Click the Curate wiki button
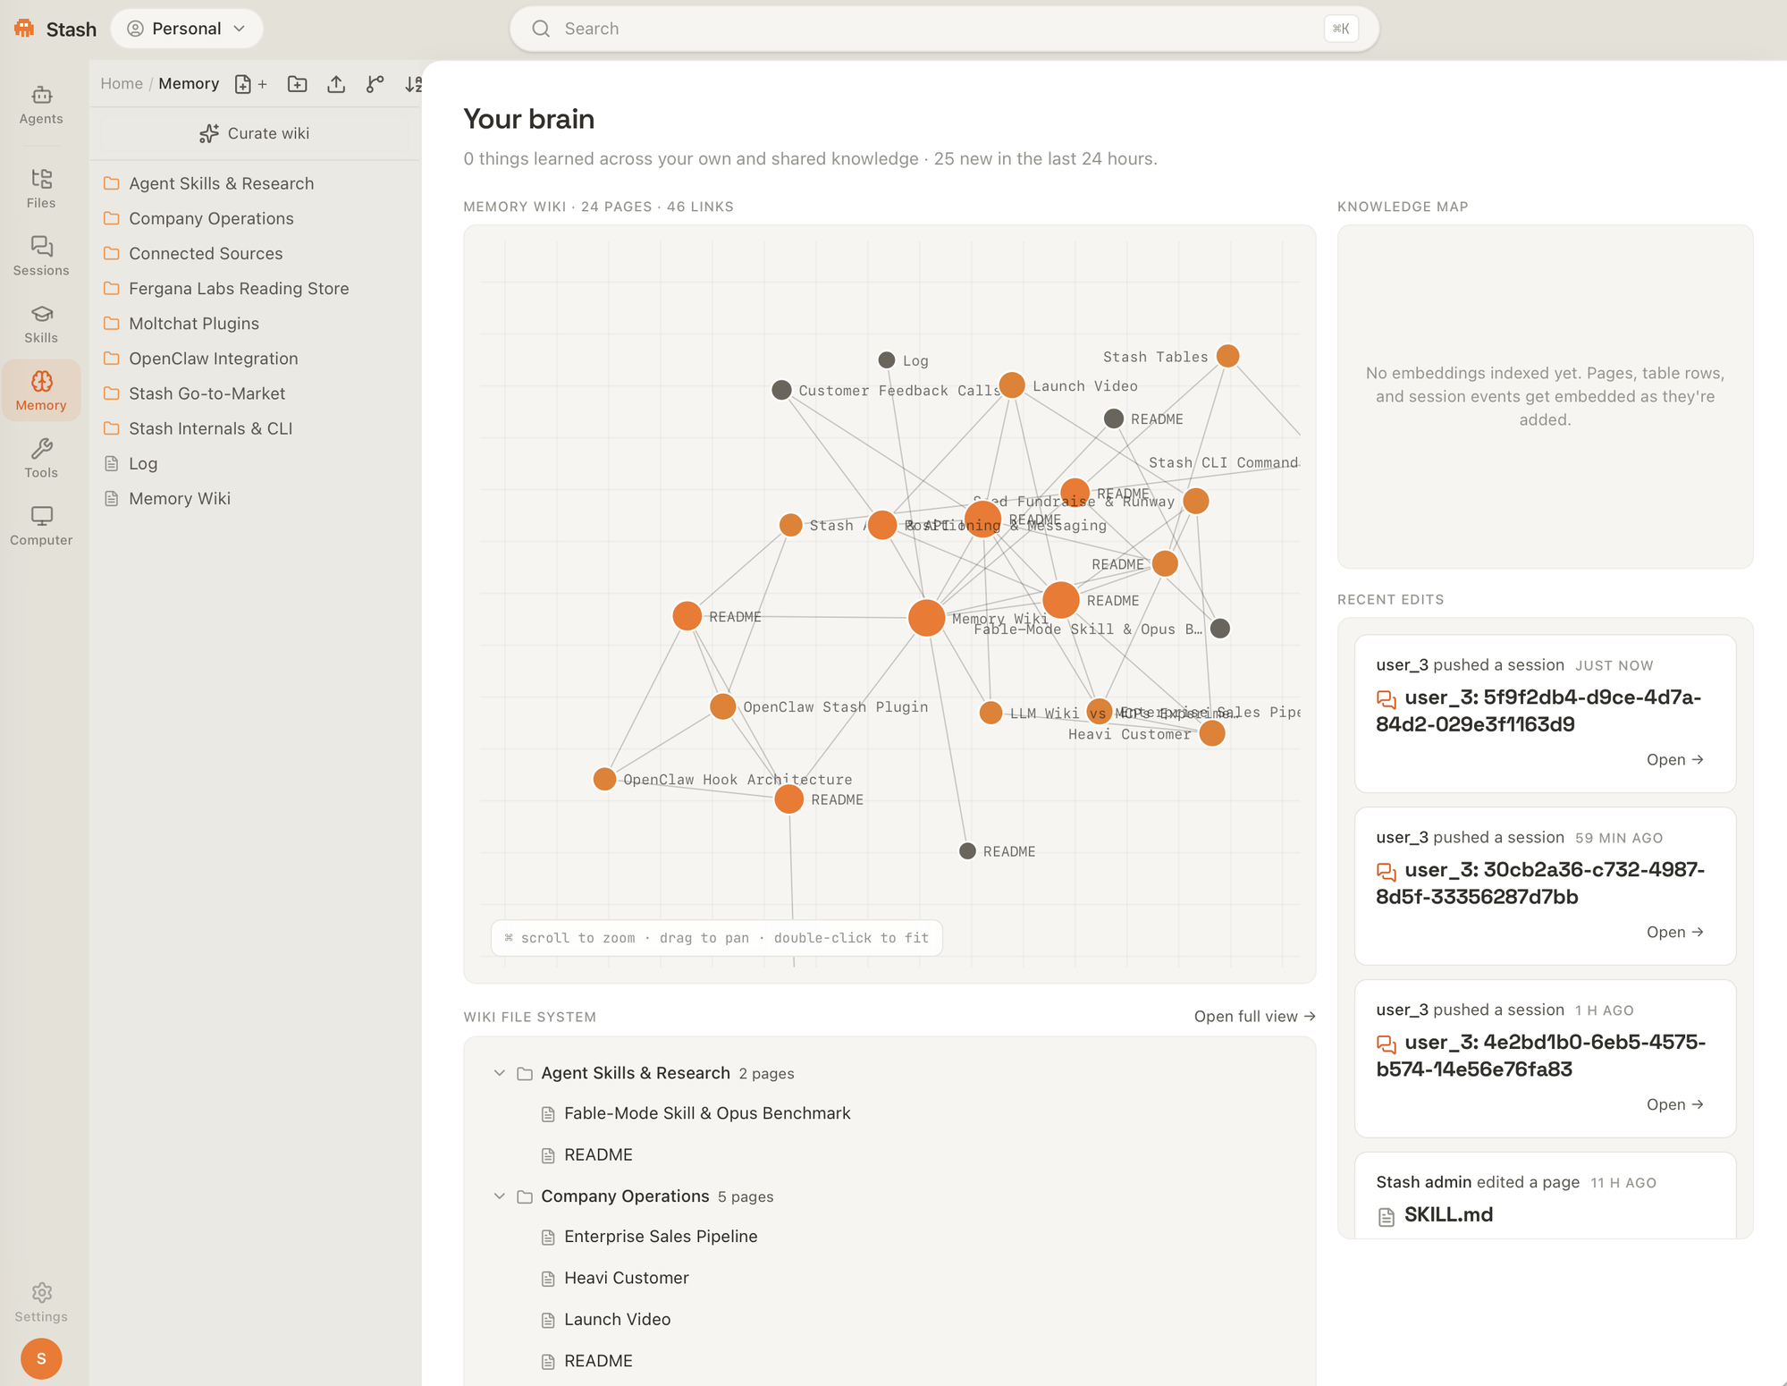Image resolution: width=1787 pixels, height=1386 pixels. click(255, 133)
